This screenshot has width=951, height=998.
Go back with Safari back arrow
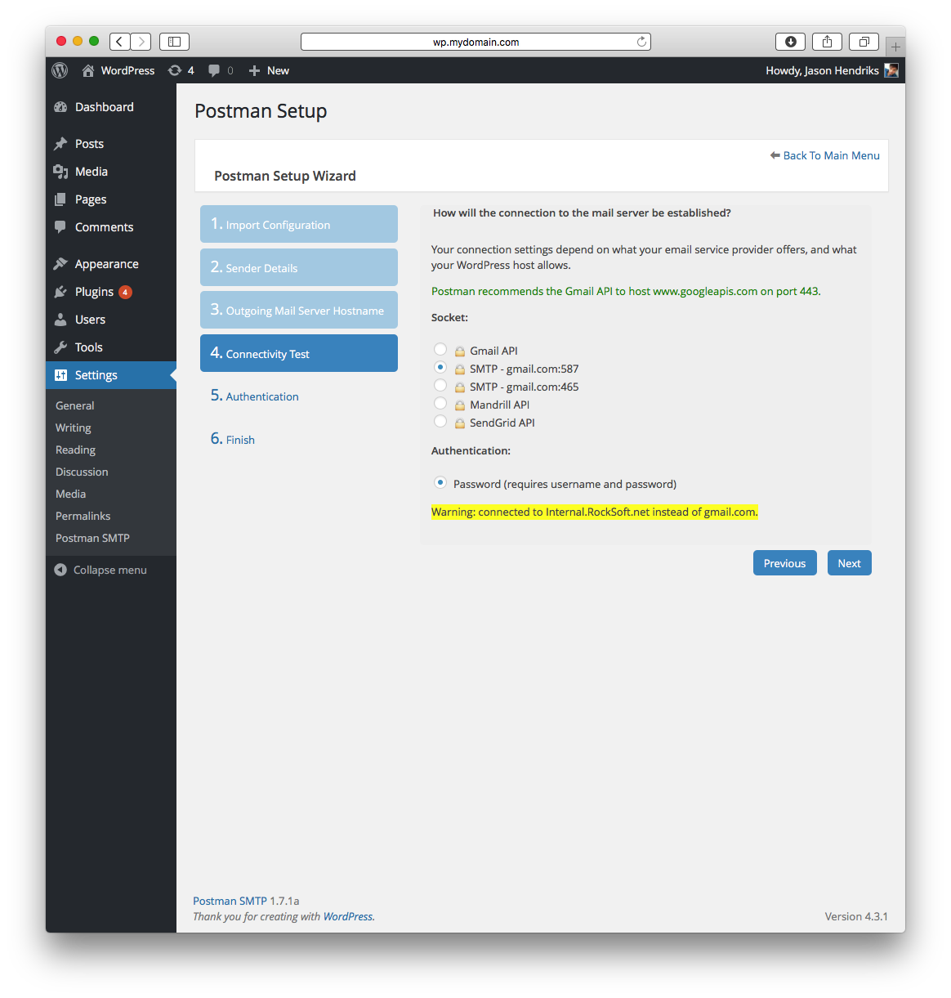pyautogui.click(x=119, y=42)
